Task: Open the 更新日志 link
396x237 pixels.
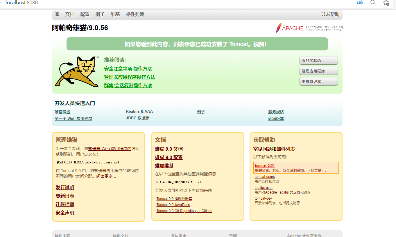Action: 65,196
